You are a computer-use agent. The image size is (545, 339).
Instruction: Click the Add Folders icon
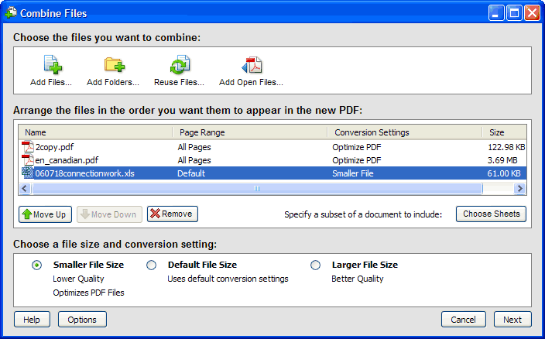pos(113,66)
